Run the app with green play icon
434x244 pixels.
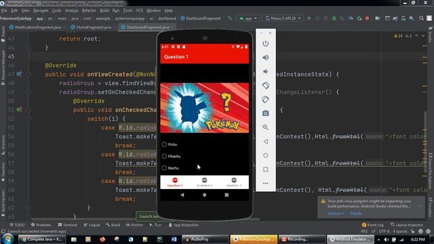[309, 18]
